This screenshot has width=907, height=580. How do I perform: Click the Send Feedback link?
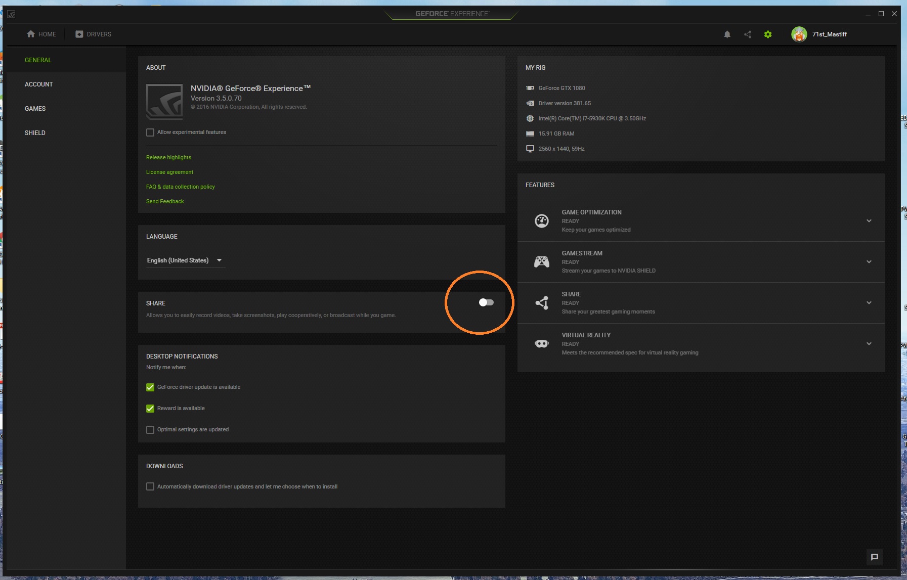tap(165, 201)
